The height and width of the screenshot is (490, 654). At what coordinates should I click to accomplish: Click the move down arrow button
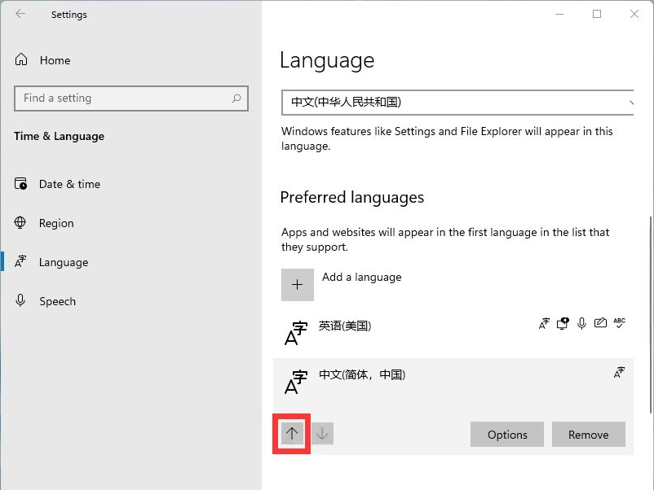(x=322, y=434)
